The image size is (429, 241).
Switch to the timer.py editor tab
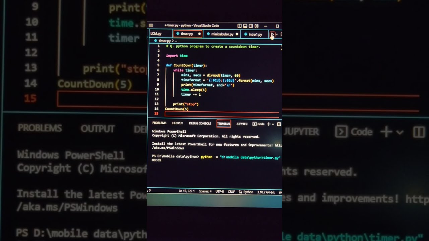[188, 34]
